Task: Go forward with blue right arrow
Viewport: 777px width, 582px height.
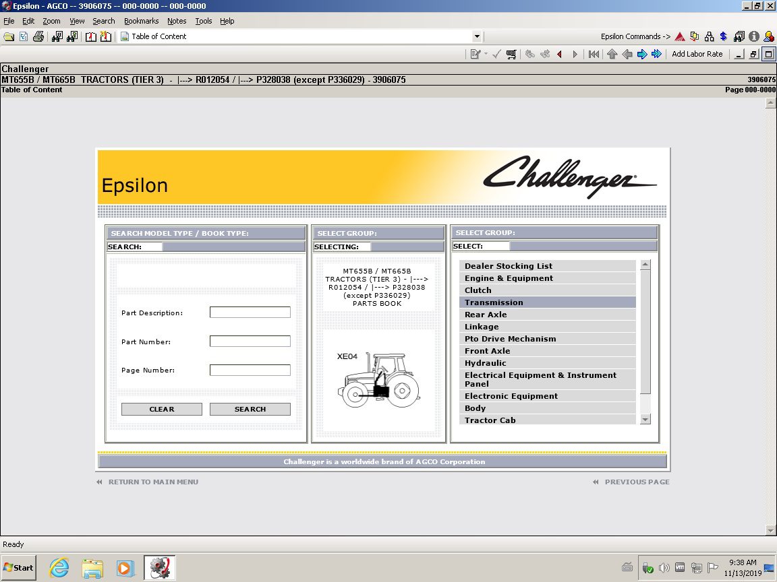Action: pos(641,55)
